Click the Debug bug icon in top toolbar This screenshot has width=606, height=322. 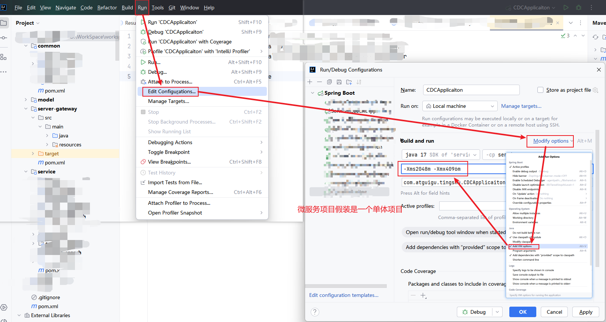[579, 7]
